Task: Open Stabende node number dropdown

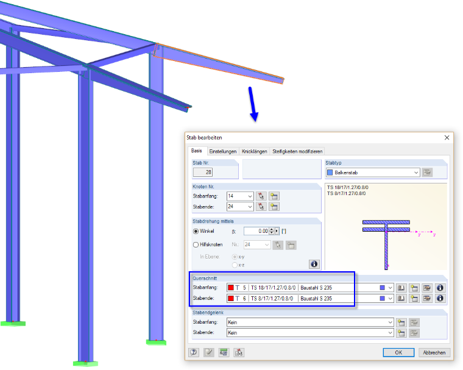Action: point(250,207)
